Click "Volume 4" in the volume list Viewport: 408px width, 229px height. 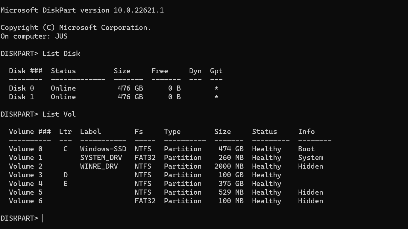click(x=25, y=184)
